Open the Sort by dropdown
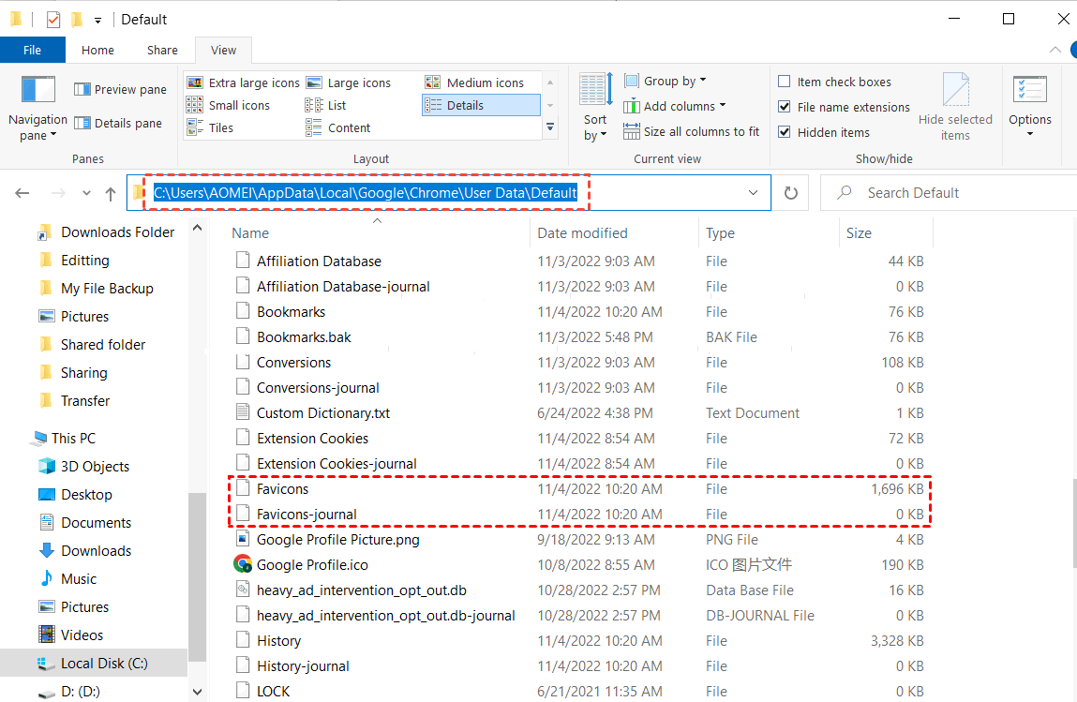 (594, 106)
